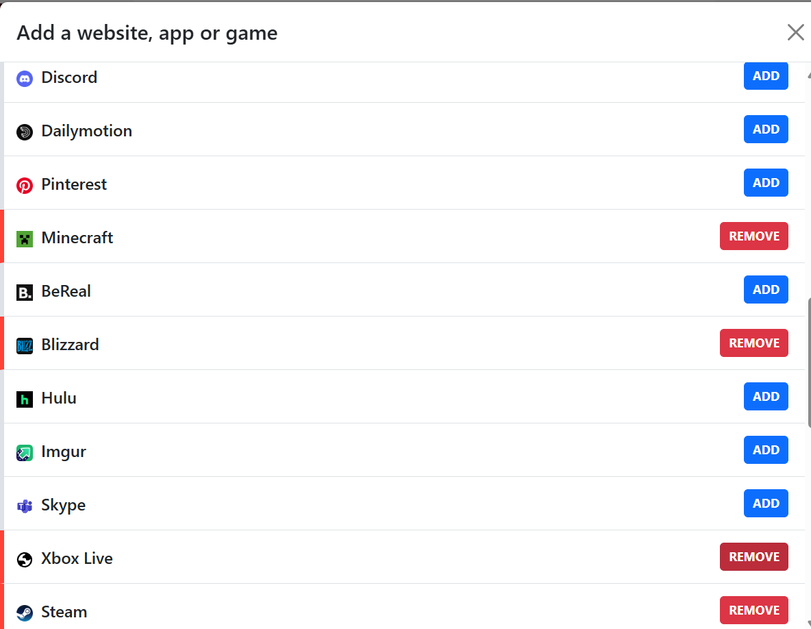
Task: Remove Minecraft from the list
Action: click(753, 236)
